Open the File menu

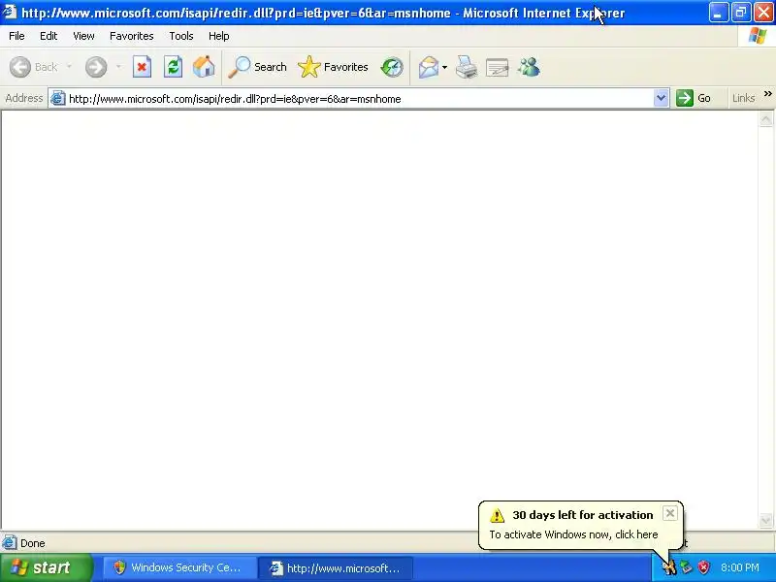[x=16, y=36]
